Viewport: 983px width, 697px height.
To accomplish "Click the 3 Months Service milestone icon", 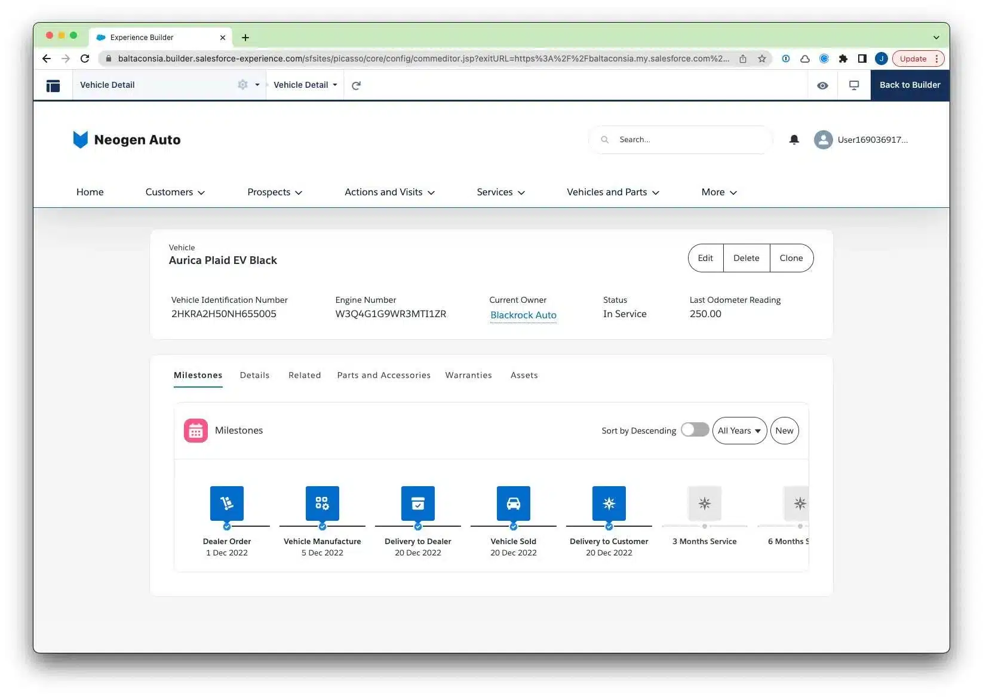I will pyautogui.click(x=704, y=503).
